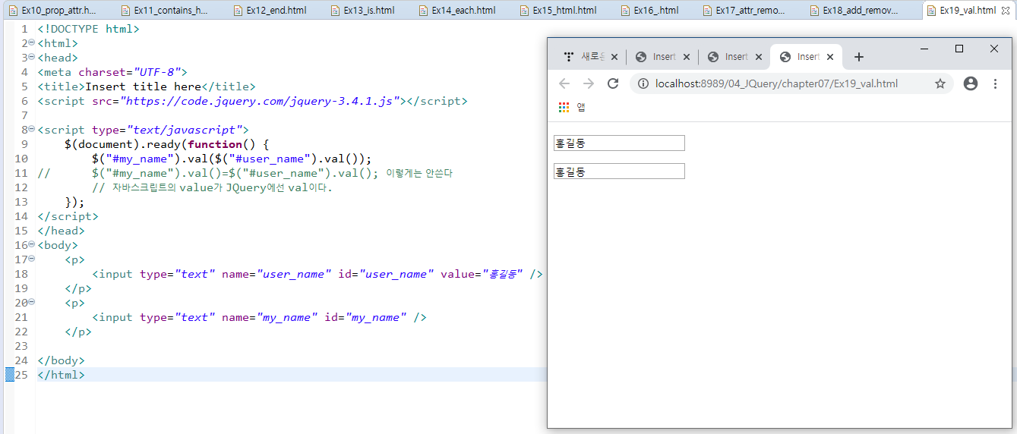Click the 앱 label in bookmarks bar
The width and height of the screenshot is (1017, 434).
[x=581, y=108]
